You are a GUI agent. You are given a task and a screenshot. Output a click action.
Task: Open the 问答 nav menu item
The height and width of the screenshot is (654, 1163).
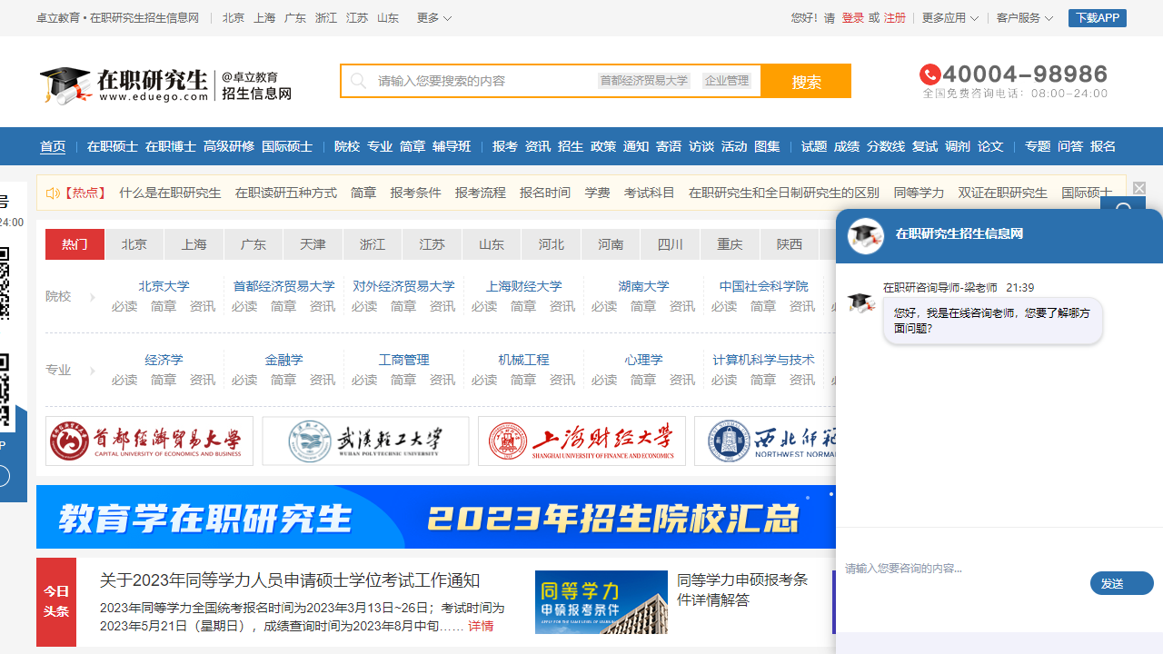[1070, 146]
